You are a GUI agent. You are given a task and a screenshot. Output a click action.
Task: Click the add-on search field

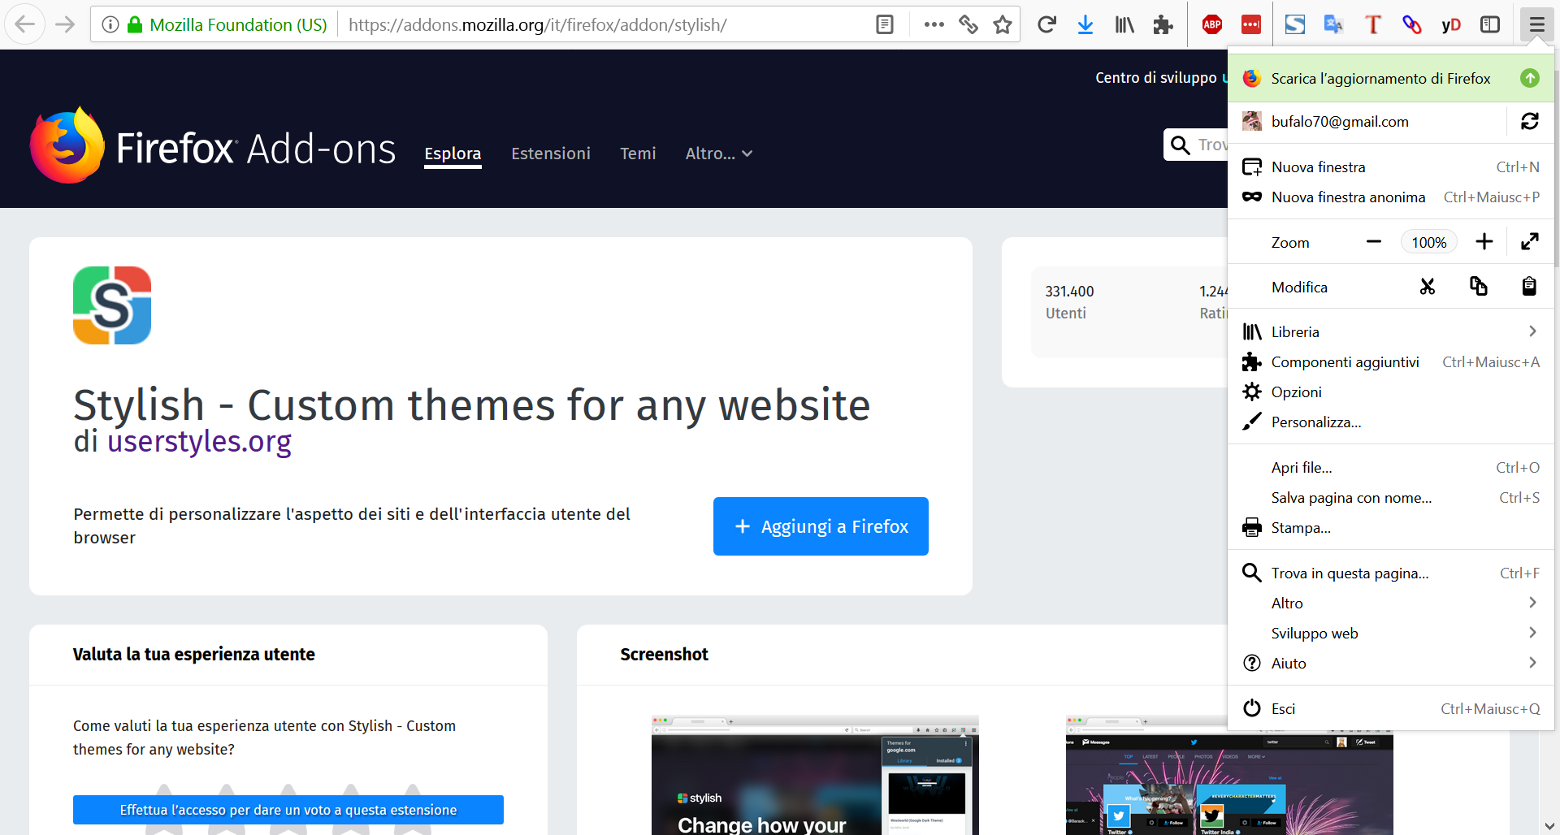click(1196, 145)
